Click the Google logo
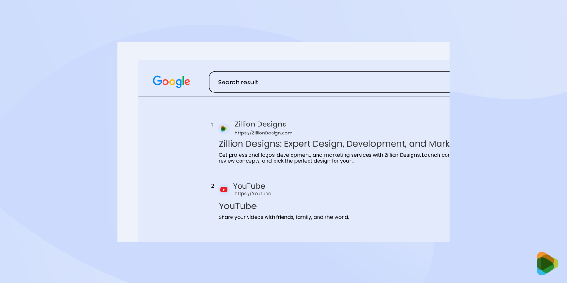 coord(171,82)
